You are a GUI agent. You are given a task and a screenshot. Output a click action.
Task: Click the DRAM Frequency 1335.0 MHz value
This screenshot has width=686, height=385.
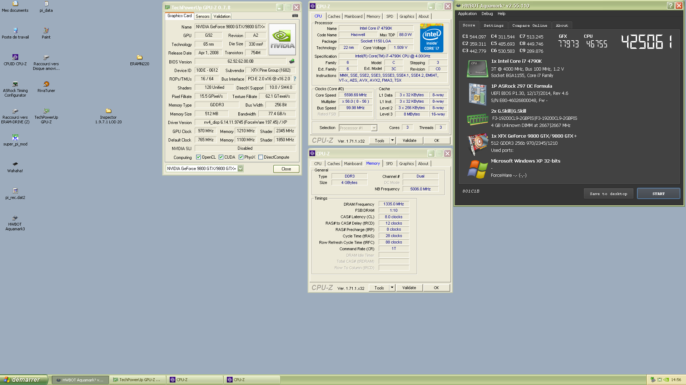393,204
